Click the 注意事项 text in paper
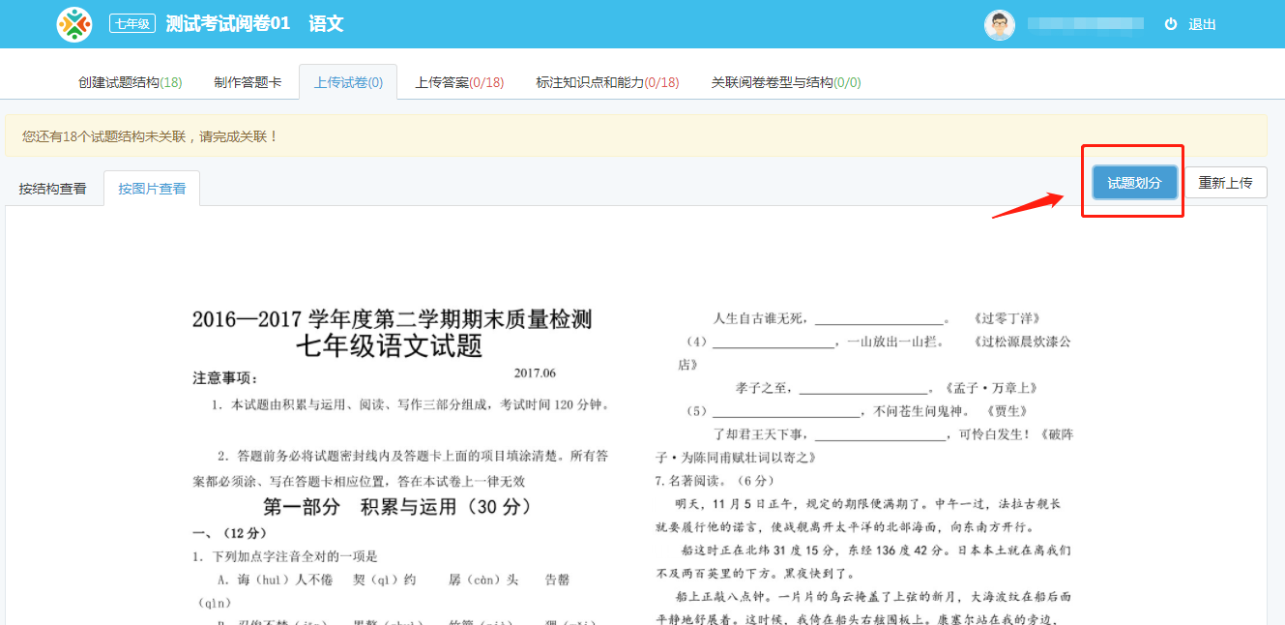Viewport: 1285px width, 625px height. click(225, 377)
